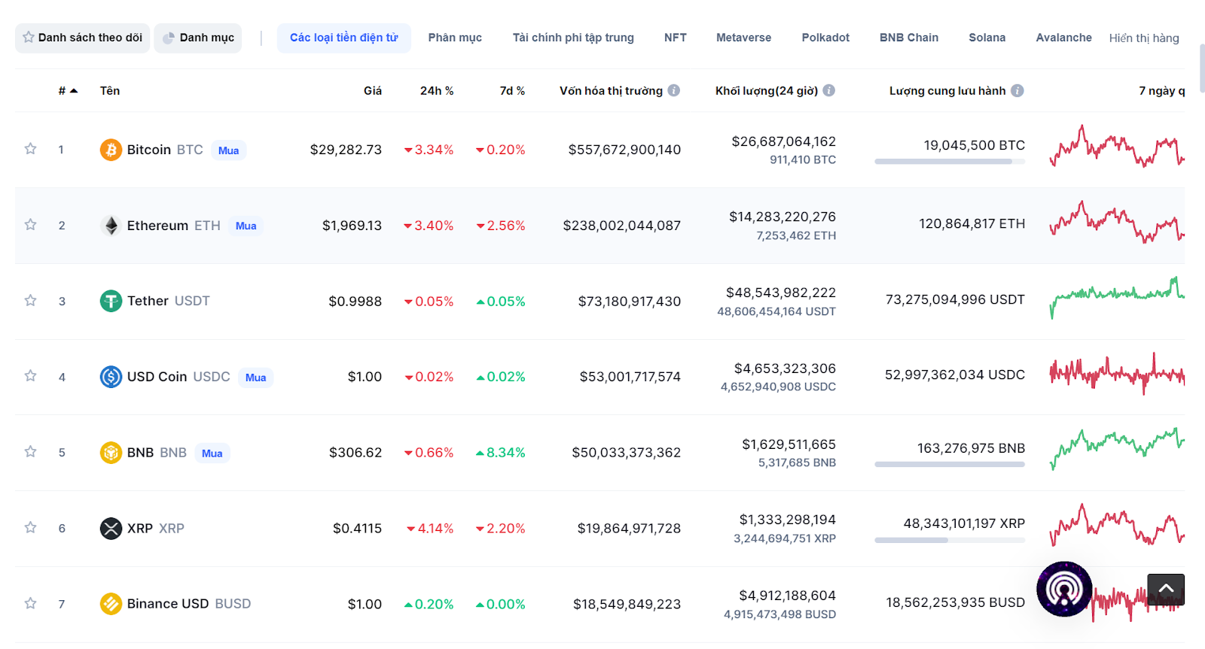Click the Ethereum coin logo
Viewport: 1205px width, 649px height.
[x=111, y=226]
